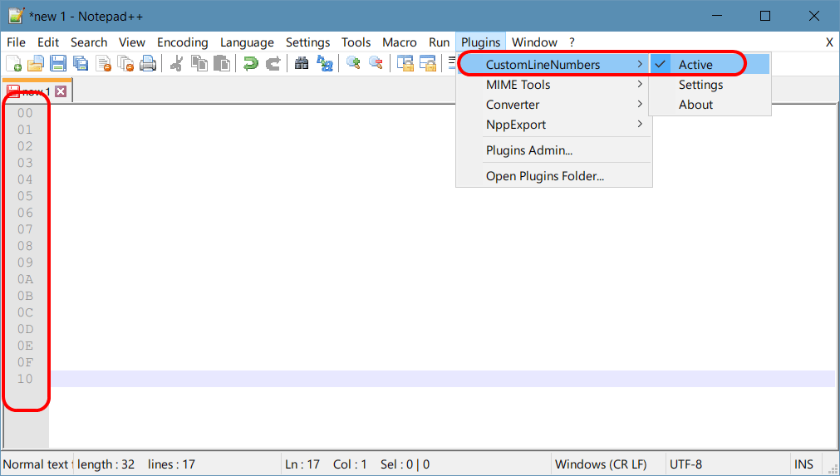Click the synchronize vertical scrolling icon
The image size is (840, 476).
405,63
